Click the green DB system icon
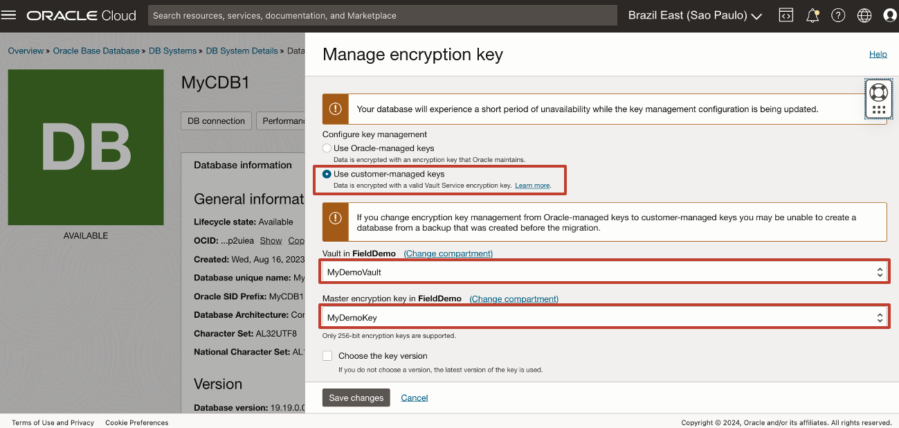This screenshot has height=428, width=899. pos(86,147)
